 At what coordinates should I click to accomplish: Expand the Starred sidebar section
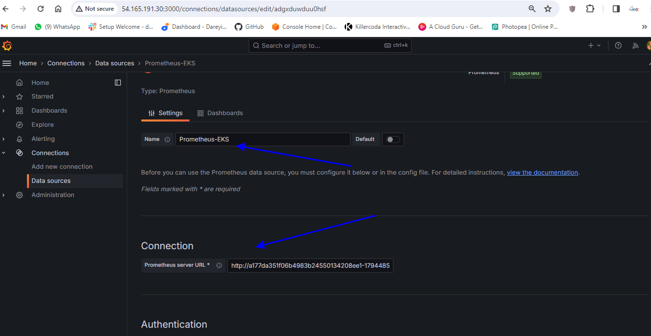4,97
